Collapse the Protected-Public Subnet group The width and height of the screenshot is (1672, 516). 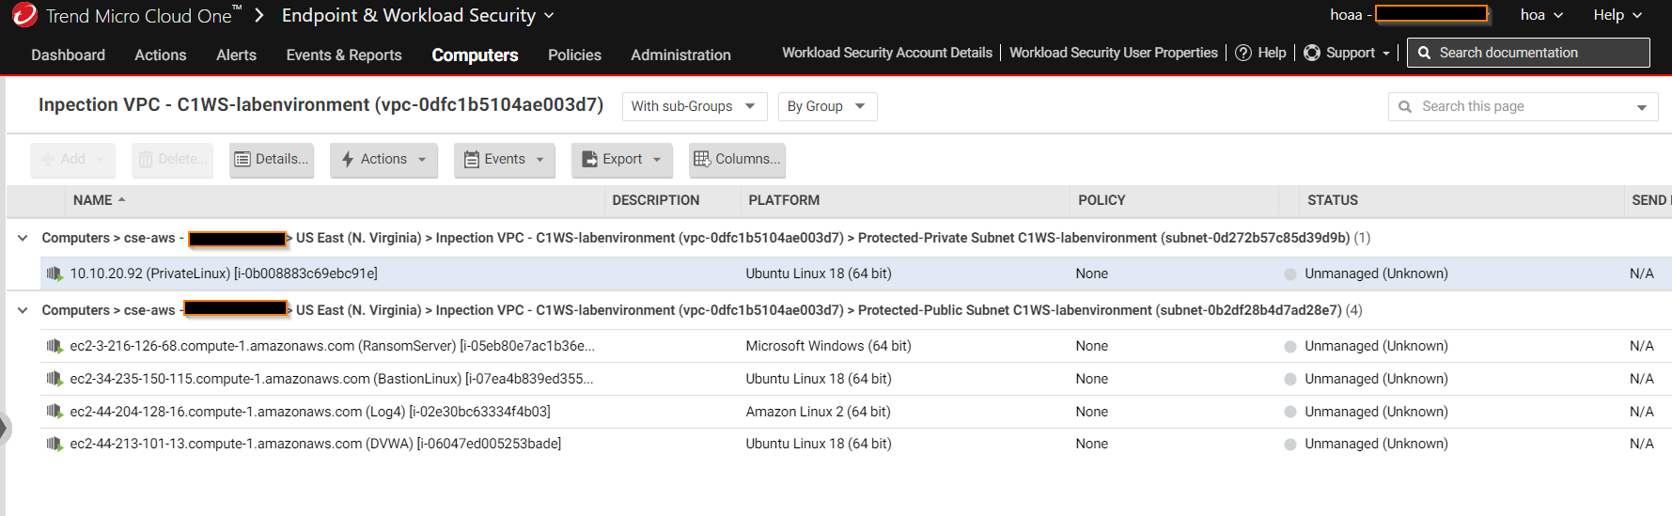click(23, 310)
